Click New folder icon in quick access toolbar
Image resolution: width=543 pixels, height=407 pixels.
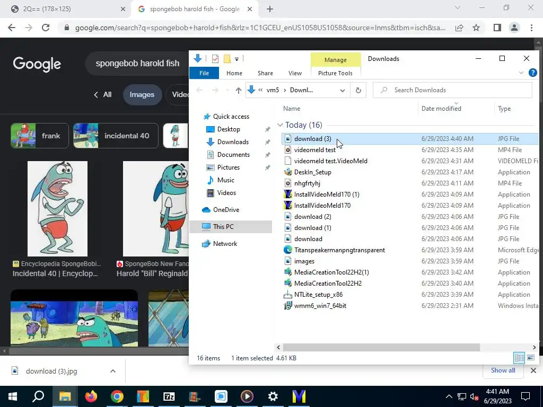click(x=227, y=59)
